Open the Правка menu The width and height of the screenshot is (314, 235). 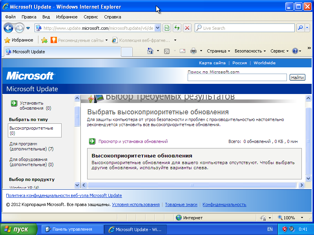pyautogui.click(x=29, y=17)
